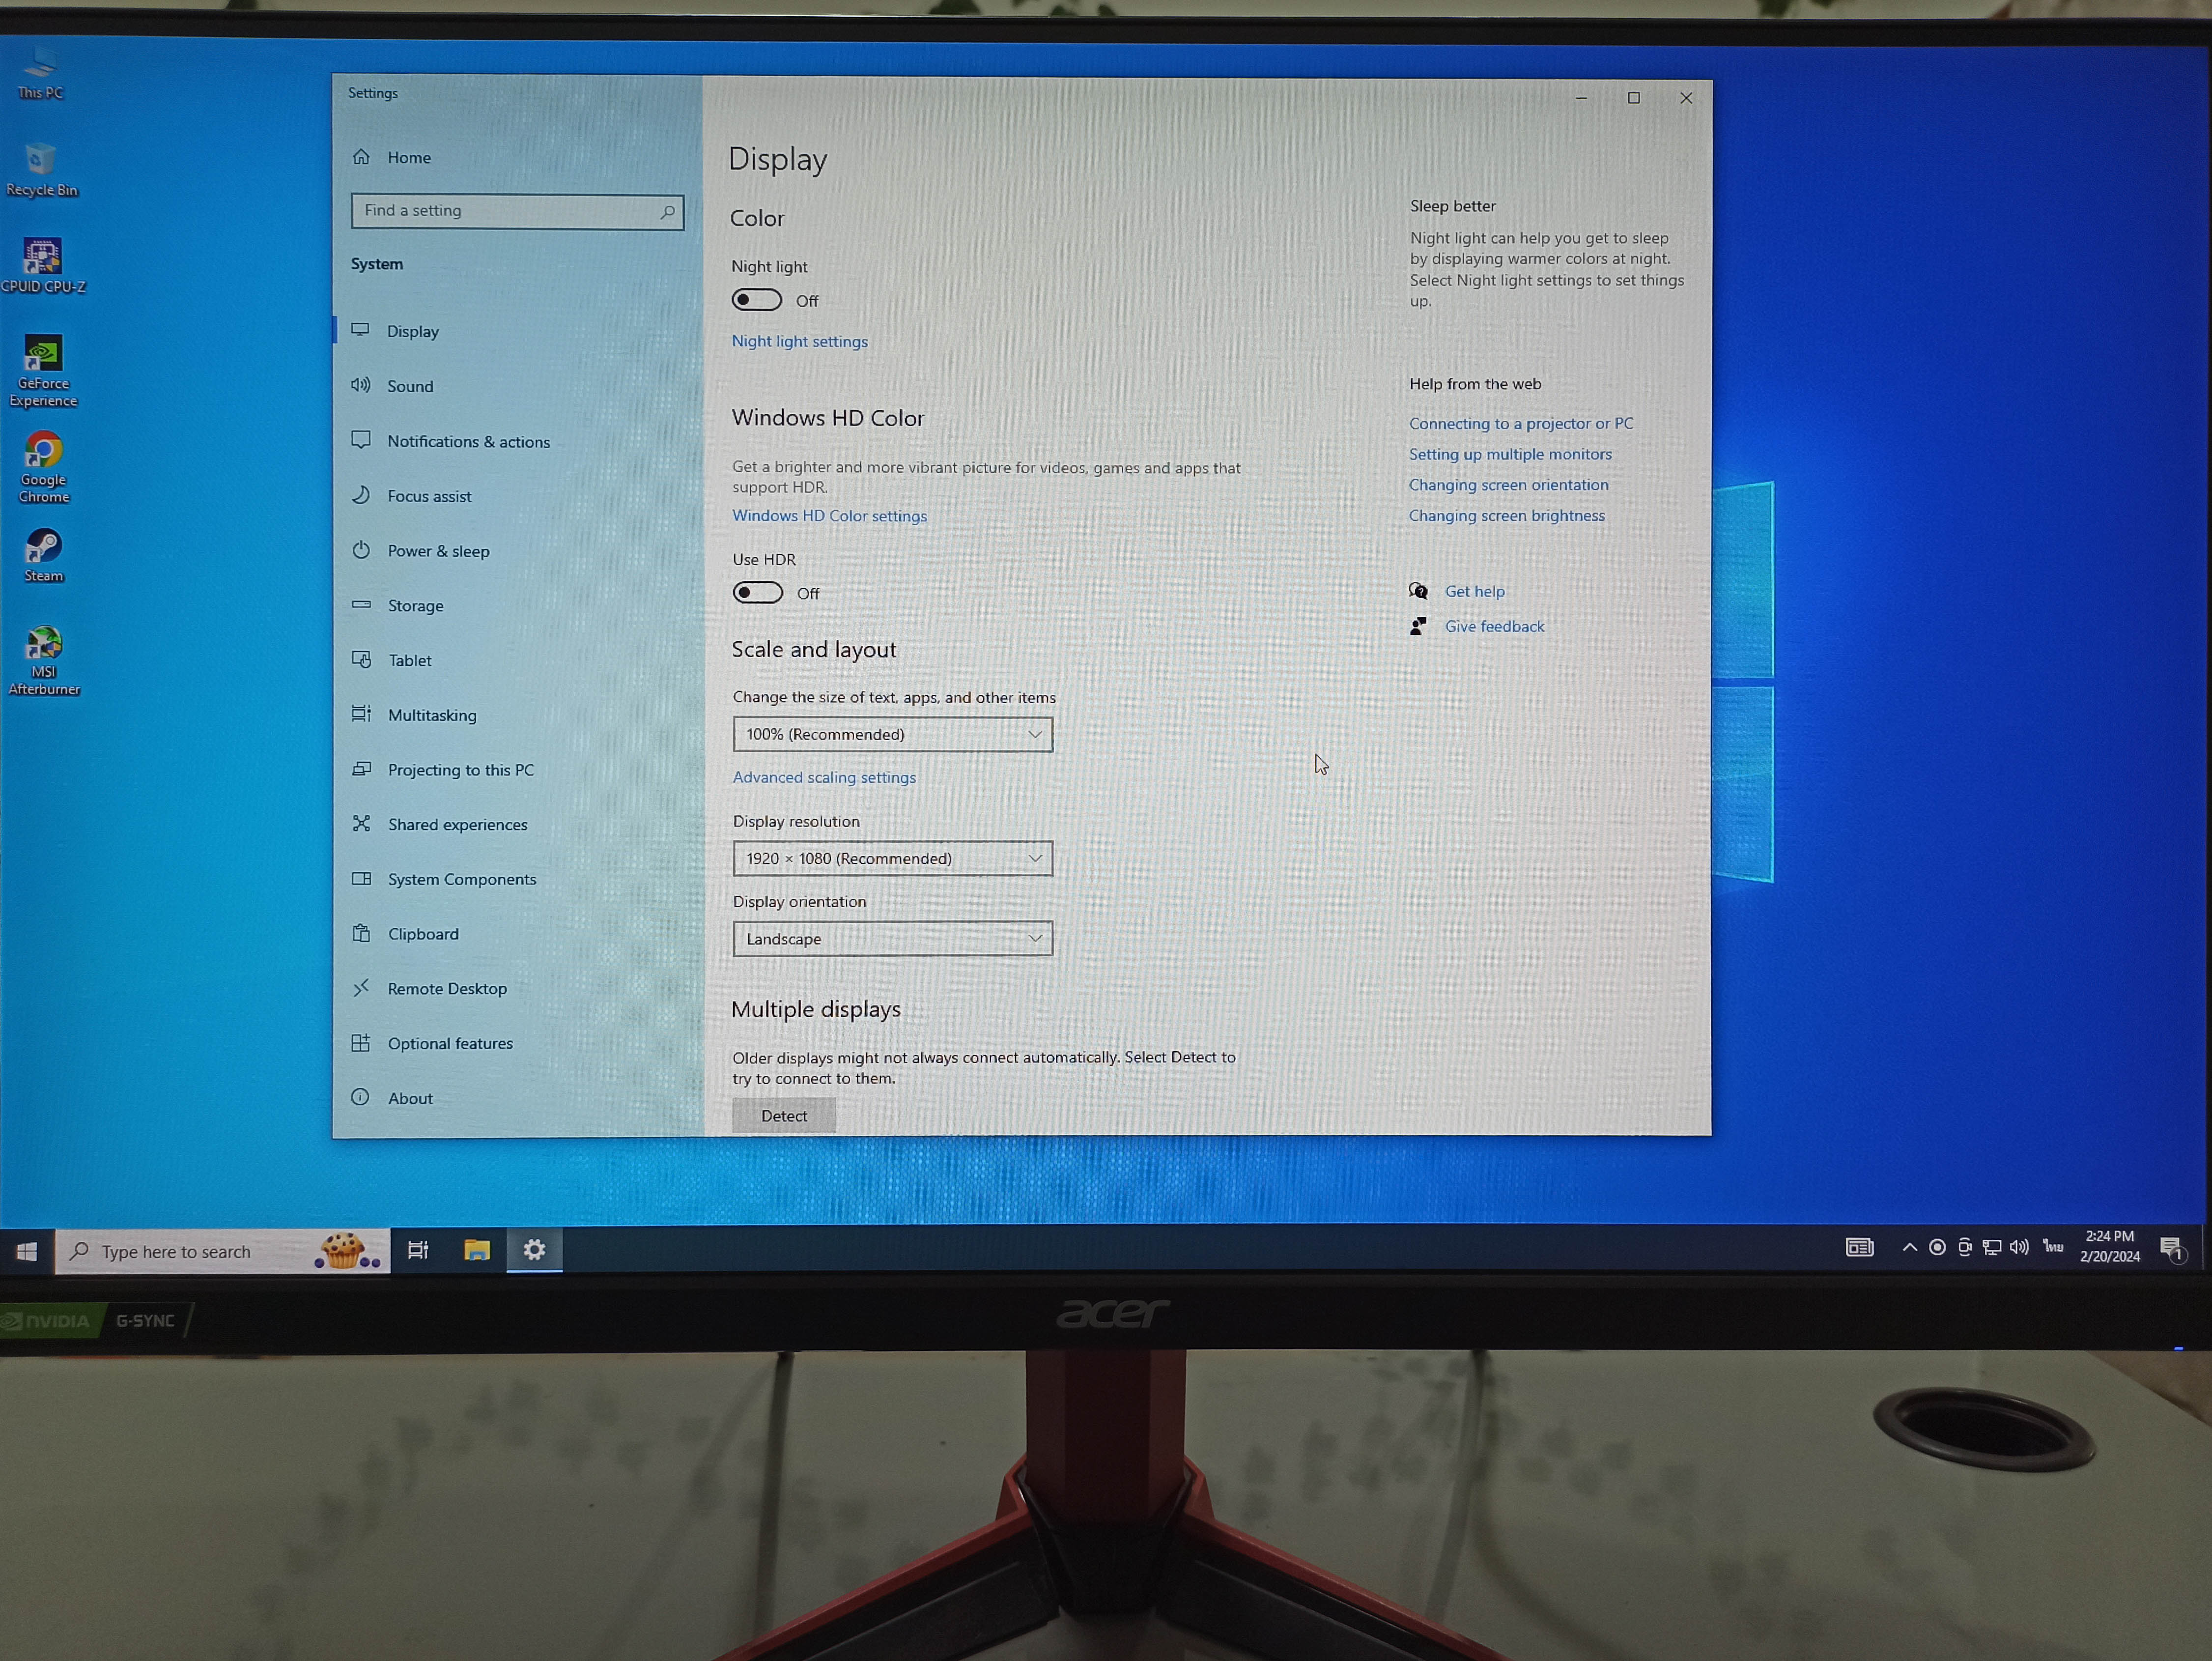Open File Explorer from taskbar
This screenshot has width=2212, height=1661.
[477, 1250]
